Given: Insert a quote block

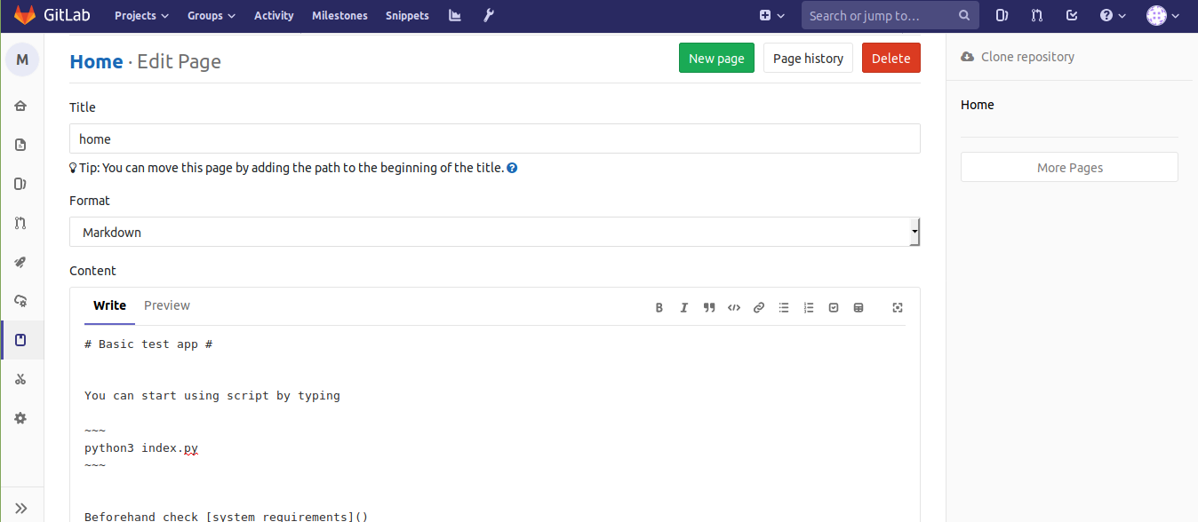Looking at the screenshot, I should [709, 307].
